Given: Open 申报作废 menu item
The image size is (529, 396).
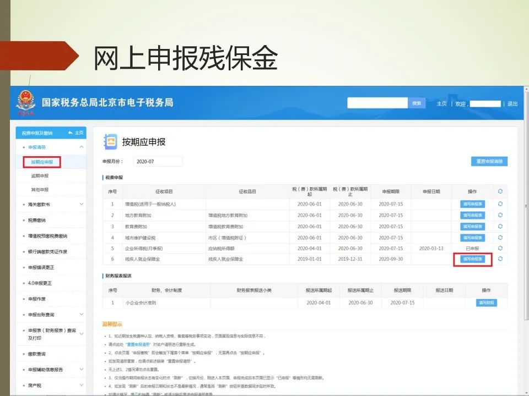Looking at the screenshot, I should click(x=36, y=299).
